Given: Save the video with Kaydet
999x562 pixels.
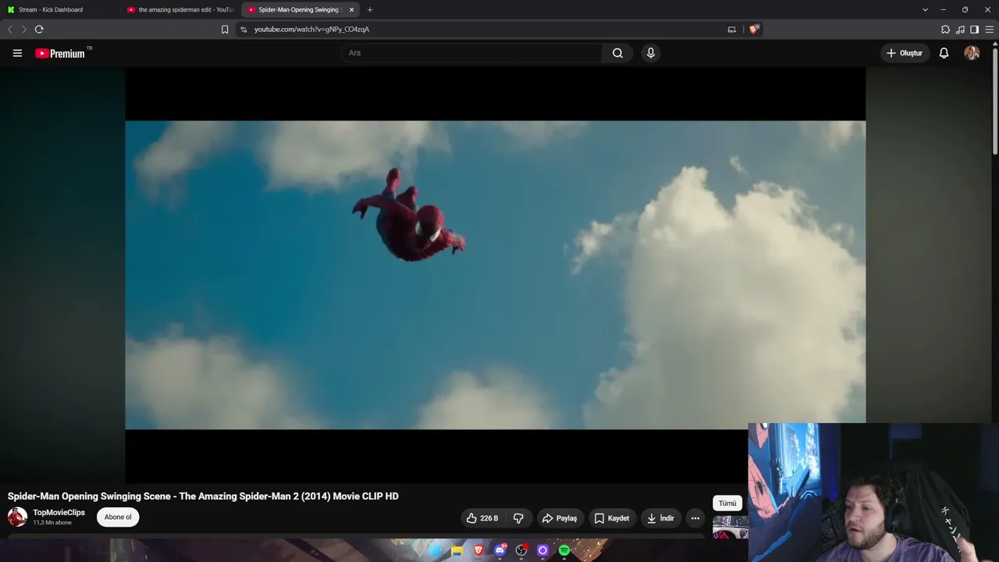Looking at the screenshot, I should (612, 518).
